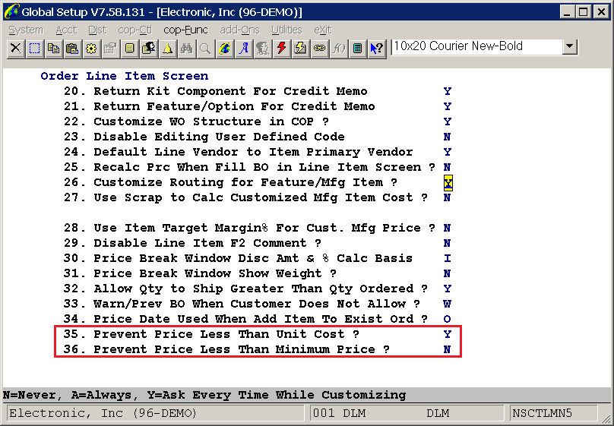
Task: Click the Copy toolbar icon
Action: tap(54, 49)
